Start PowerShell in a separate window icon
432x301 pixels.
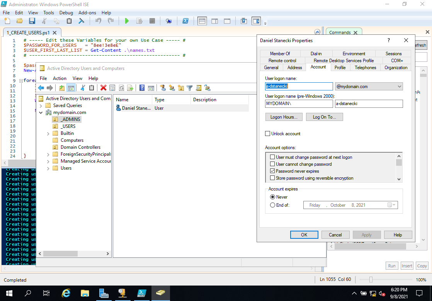(185, 21)
